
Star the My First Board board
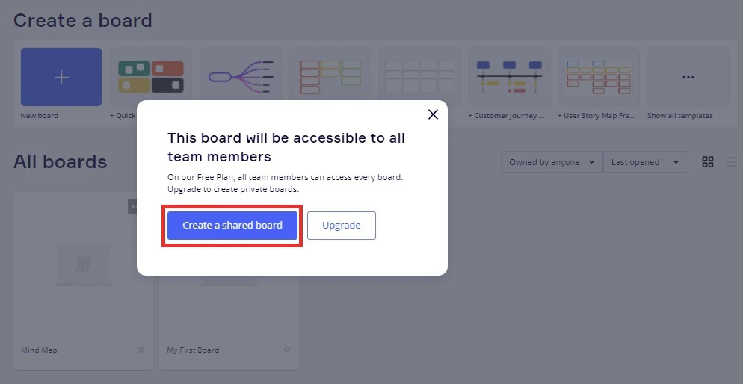286,350
